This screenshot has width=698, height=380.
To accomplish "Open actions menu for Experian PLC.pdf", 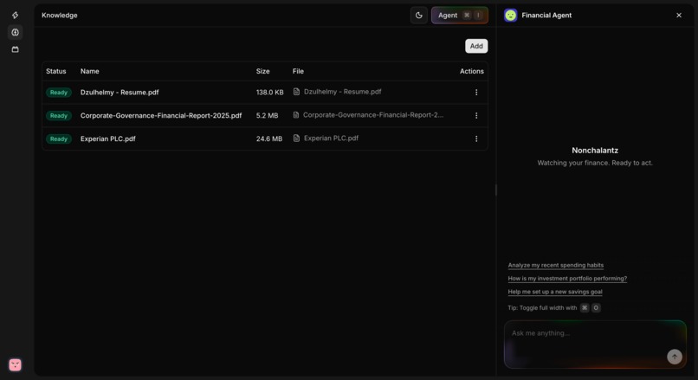I will (476, 138).
